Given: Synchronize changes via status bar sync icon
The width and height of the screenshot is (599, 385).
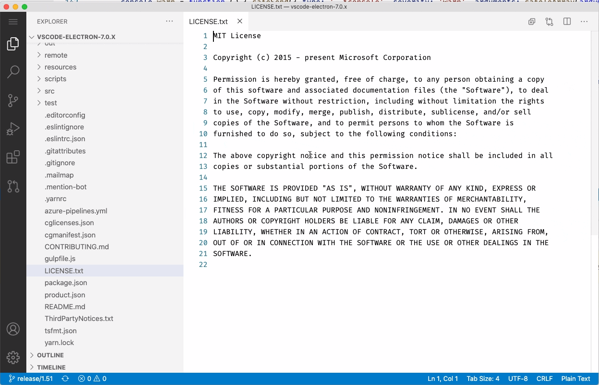Looking at the screenshot, I should tap(65, 378).
